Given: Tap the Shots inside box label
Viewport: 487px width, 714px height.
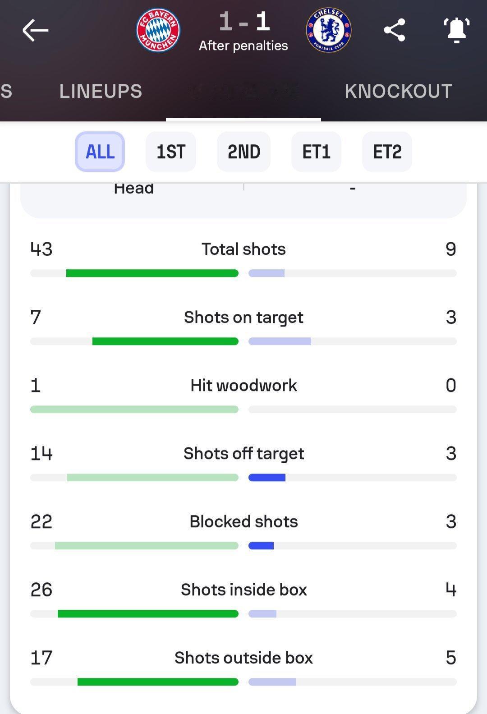Looking at the screenshot, I should coord(243,590).
